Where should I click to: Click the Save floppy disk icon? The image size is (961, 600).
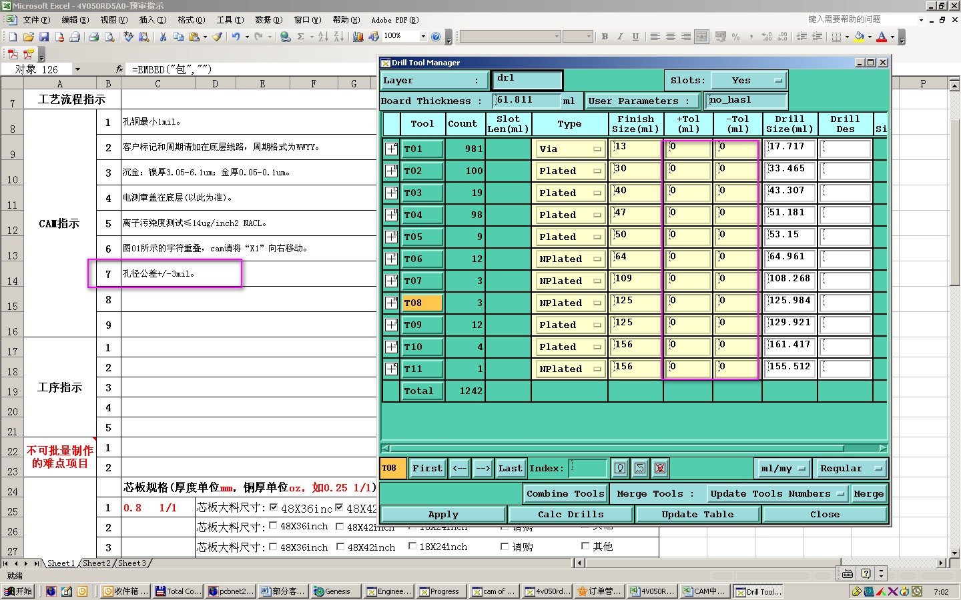(43, 37)
